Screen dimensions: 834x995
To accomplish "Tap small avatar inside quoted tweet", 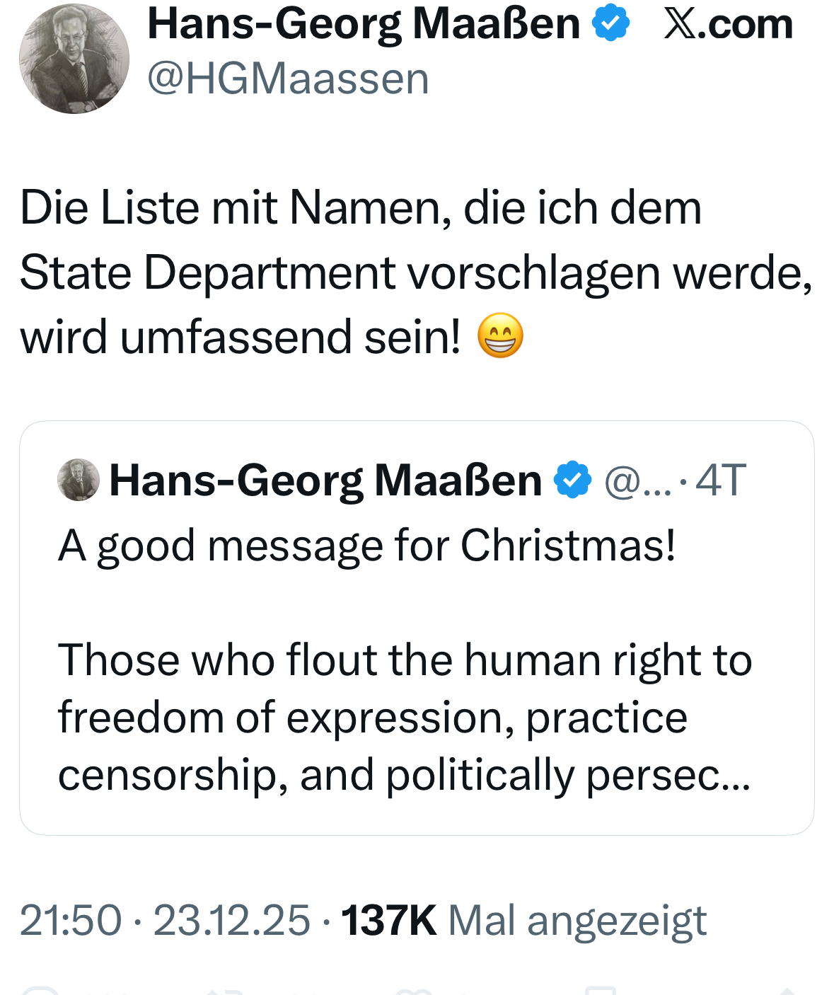I will 79,480.
